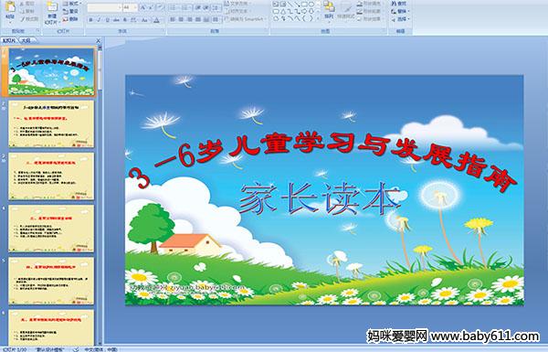
Task: Click the clear formatting icon
Action: click(x=160, y=7)
